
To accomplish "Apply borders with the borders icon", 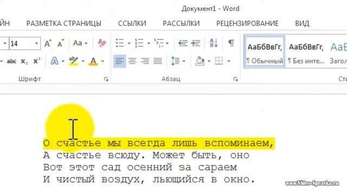I will click(219, 61).
